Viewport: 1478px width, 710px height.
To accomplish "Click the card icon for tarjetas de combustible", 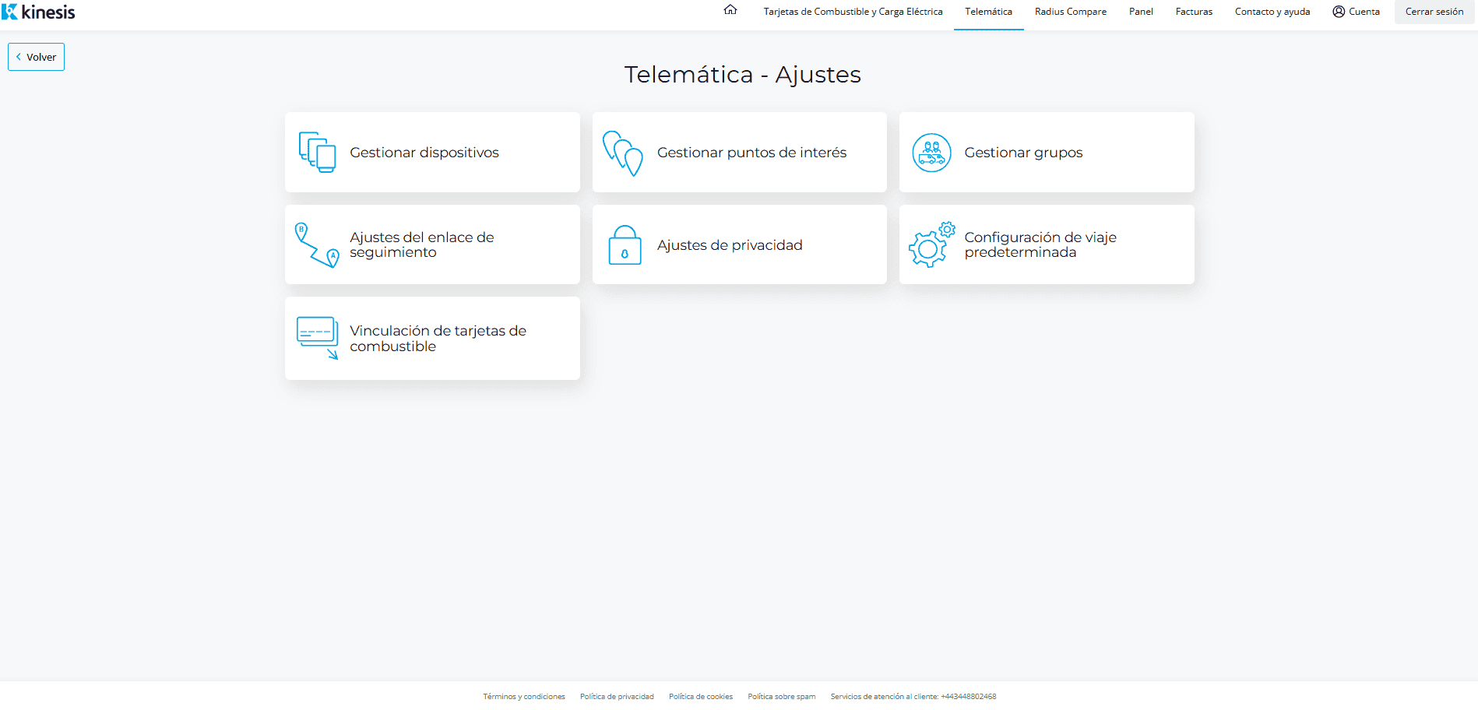I will (x=317, y=338).
